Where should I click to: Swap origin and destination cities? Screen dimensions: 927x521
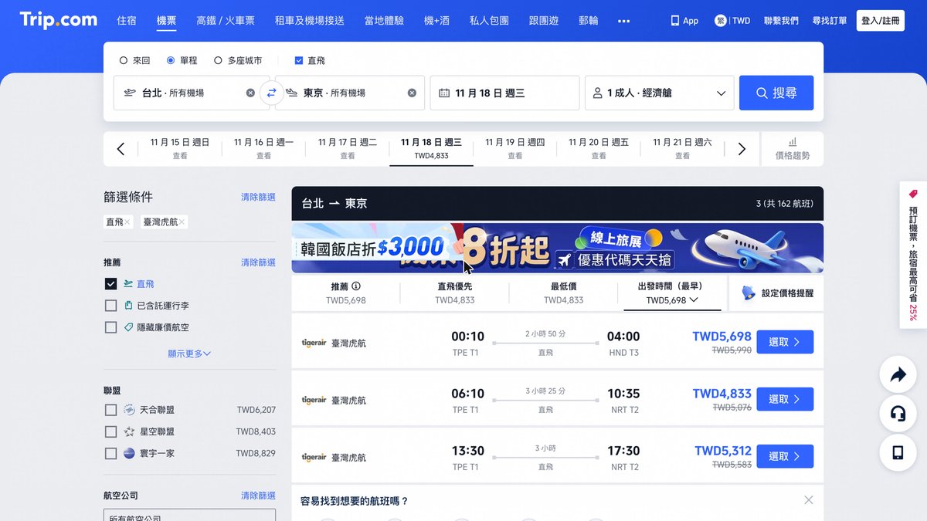[271, 93]
